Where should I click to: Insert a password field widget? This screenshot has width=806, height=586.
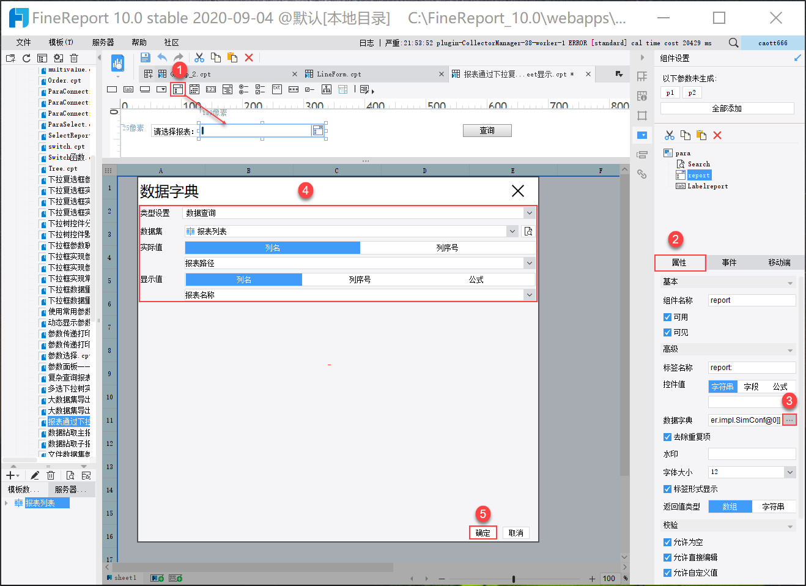(294, 89)
